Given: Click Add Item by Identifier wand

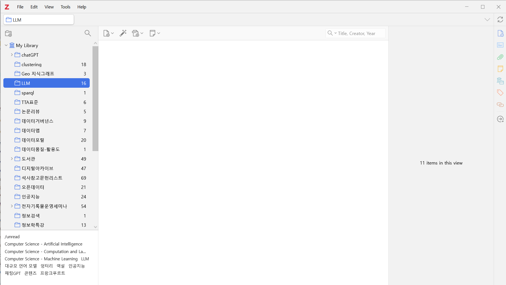Looking at the screenshot, I should [x=123, y=33].
